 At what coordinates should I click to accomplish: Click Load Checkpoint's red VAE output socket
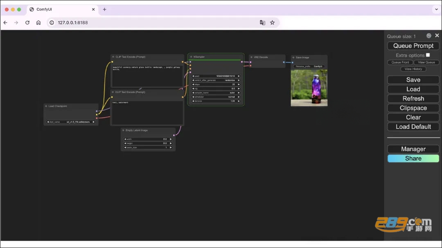click(x=97, y=118)
